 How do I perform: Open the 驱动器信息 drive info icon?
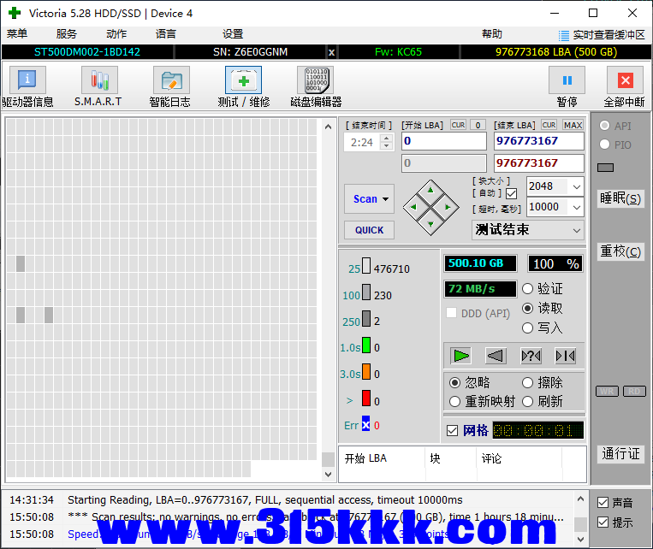tap(27, 81)
